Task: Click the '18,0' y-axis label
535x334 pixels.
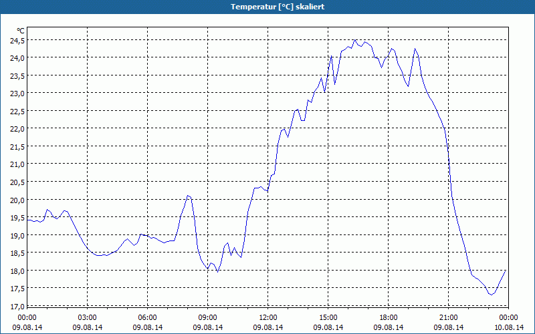Action: click(x=17, y=271)
